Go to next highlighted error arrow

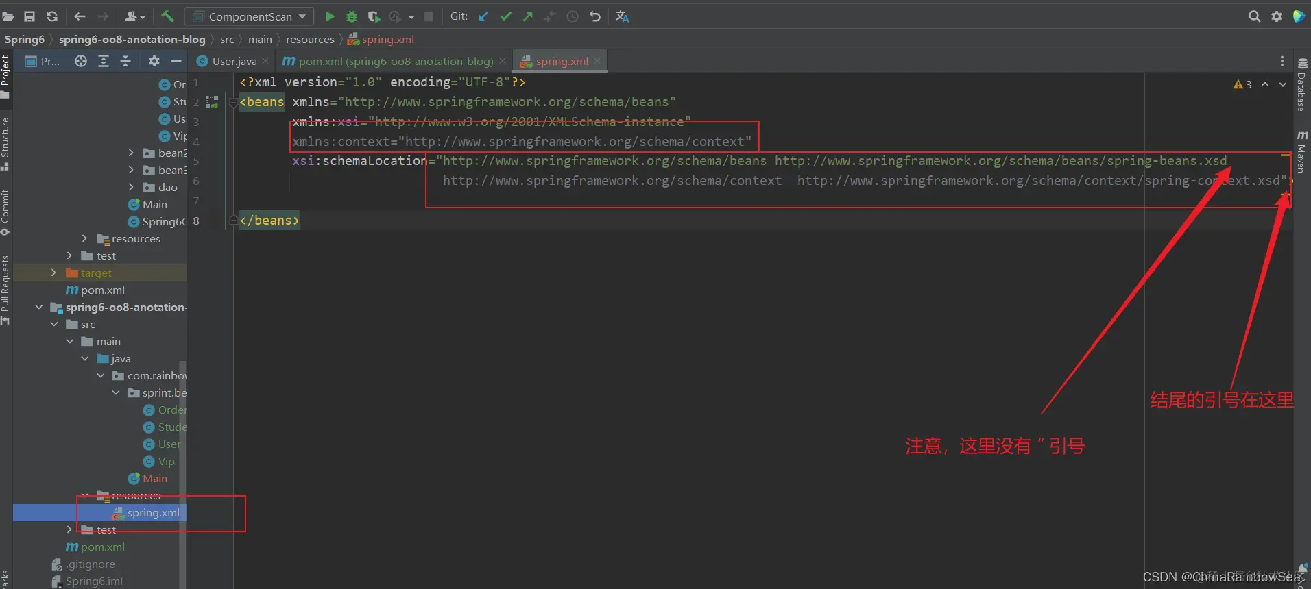click(x=1283, y=84)
